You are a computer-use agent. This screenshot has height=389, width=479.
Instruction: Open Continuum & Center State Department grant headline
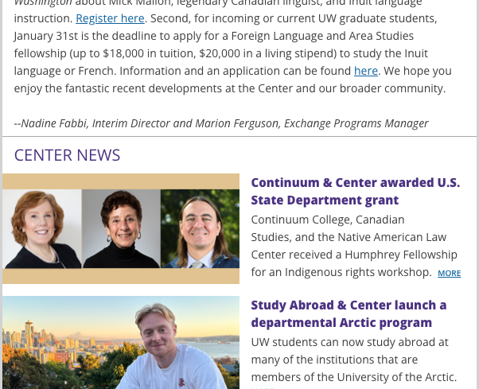click(x=356, y=192)
